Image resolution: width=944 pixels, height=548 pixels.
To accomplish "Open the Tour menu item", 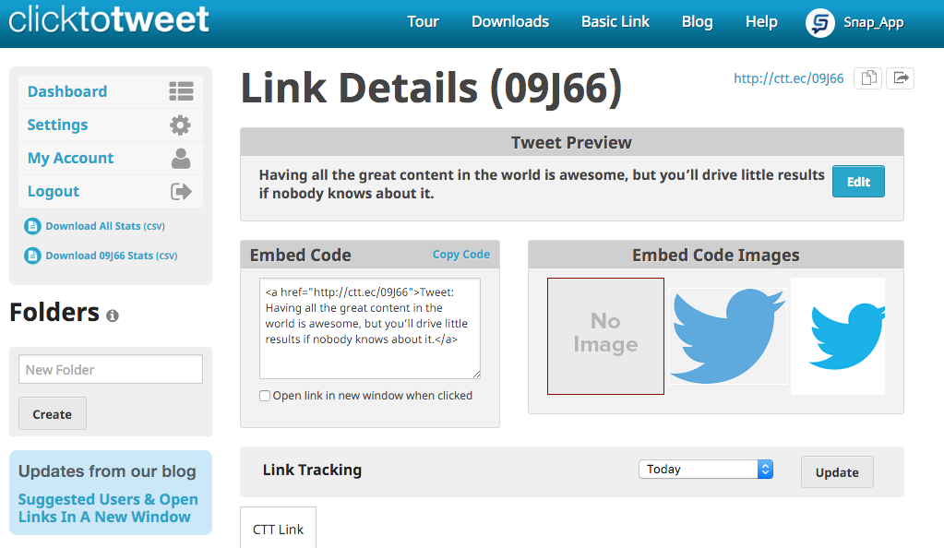I will pos(423,21).
